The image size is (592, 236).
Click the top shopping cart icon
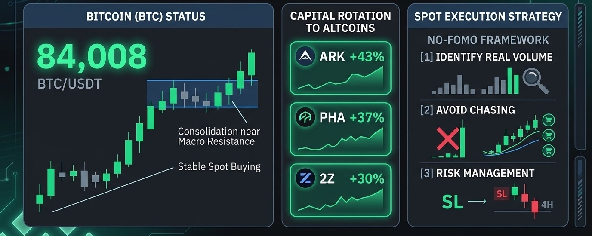point(549,120)
